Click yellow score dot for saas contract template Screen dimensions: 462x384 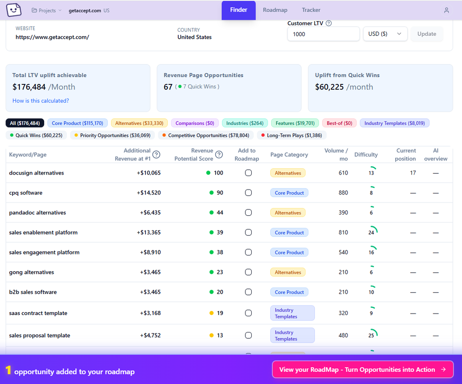tap(211, 313)
